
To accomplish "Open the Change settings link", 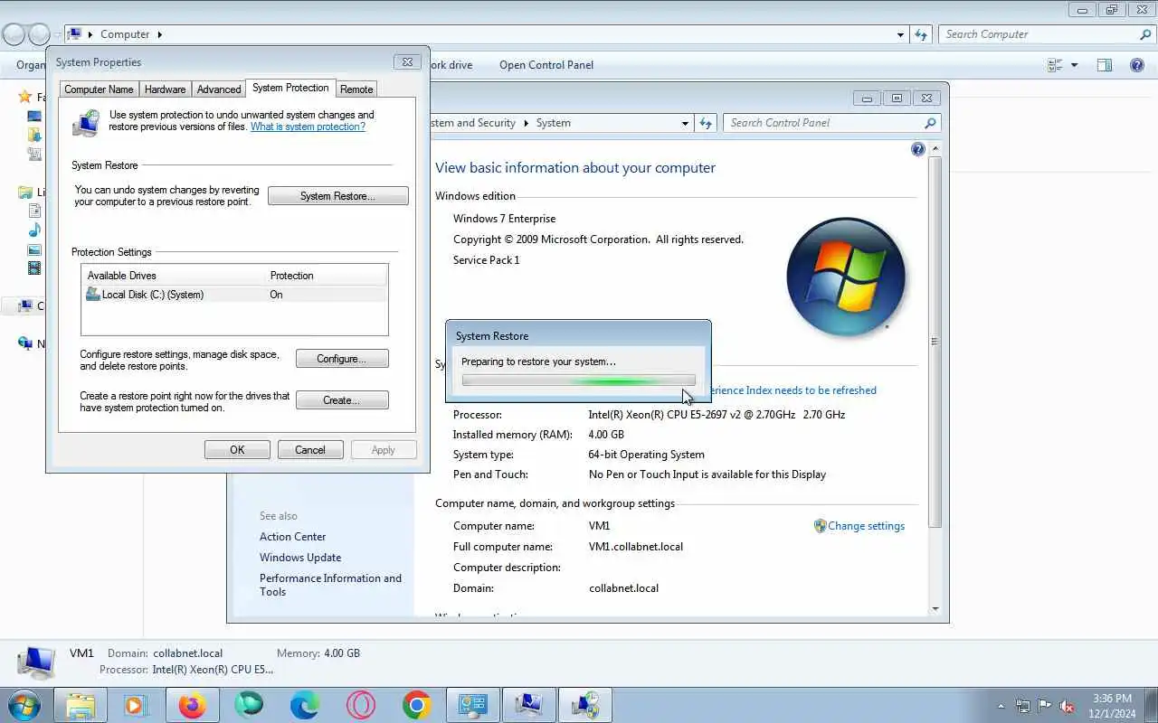I will 866,526.
